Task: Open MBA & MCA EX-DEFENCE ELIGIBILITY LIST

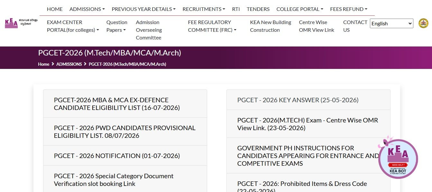Action: [125, 104]
